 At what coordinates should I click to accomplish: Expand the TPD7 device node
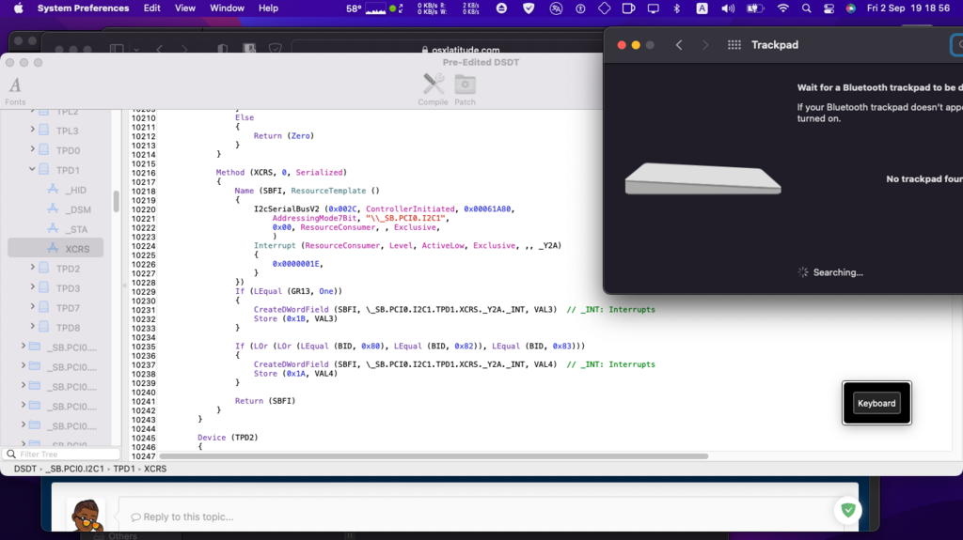click(x=32, y=307)
